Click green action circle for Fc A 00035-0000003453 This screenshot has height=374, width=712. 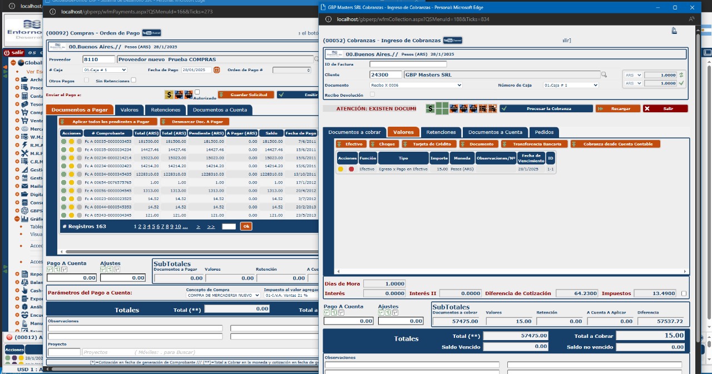64,142
